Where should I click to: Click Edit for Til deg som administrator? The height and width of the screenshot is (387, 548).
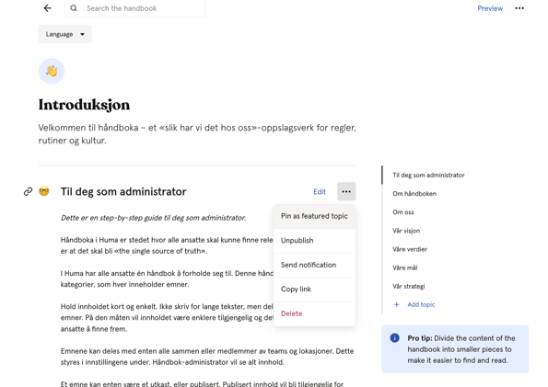click(320, 191)
